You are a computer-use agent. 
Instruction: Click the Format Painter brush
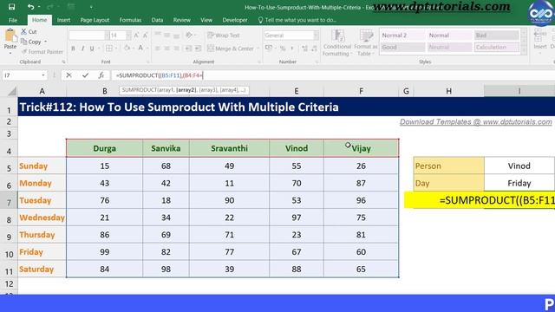[x=24, y=52]
